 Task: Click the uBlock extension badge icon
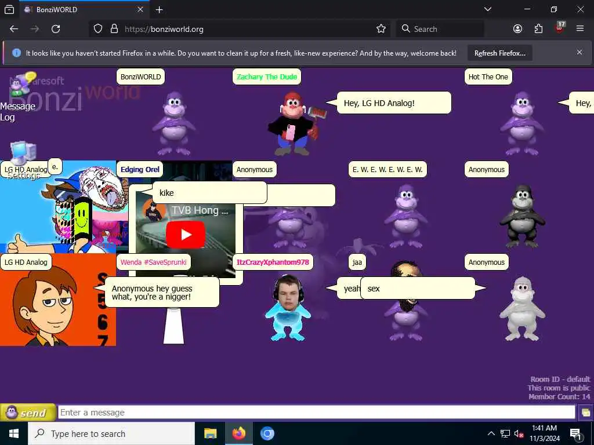coord(560,27)
